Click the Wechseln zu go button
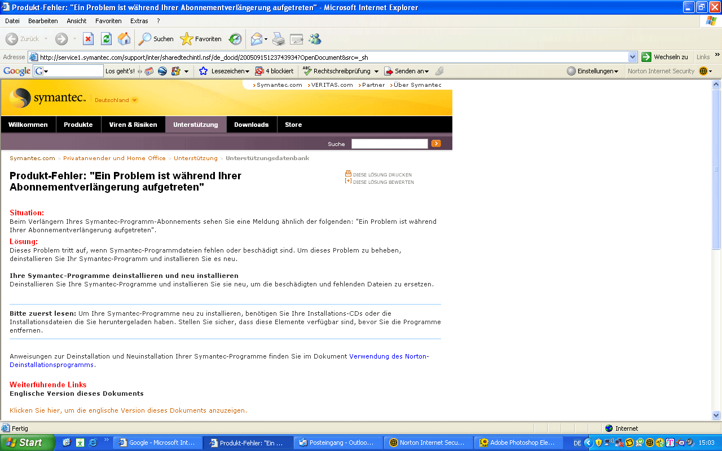This screenshot has height=451, width=722. coord(666,57)
